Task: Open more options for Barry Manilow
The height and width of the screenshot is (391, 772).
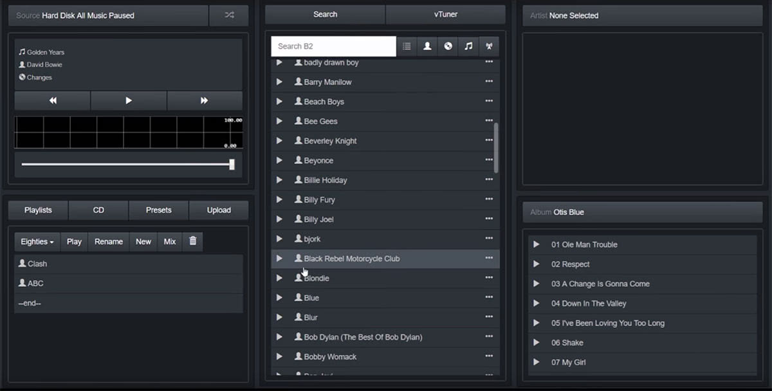Action: [x=489, y=81]
